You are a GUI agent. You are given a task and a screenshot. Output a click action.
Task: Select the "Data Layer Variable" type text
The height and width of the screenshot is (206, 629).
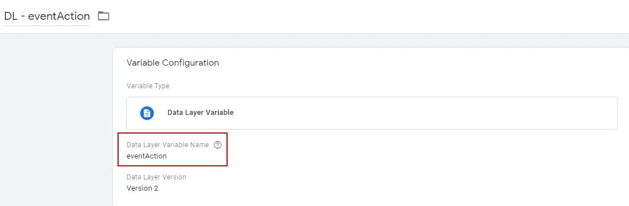click(200, 113)
